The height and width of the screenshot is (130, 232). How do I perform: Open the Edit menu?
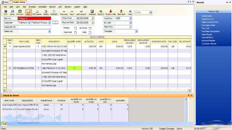(11, 7)
